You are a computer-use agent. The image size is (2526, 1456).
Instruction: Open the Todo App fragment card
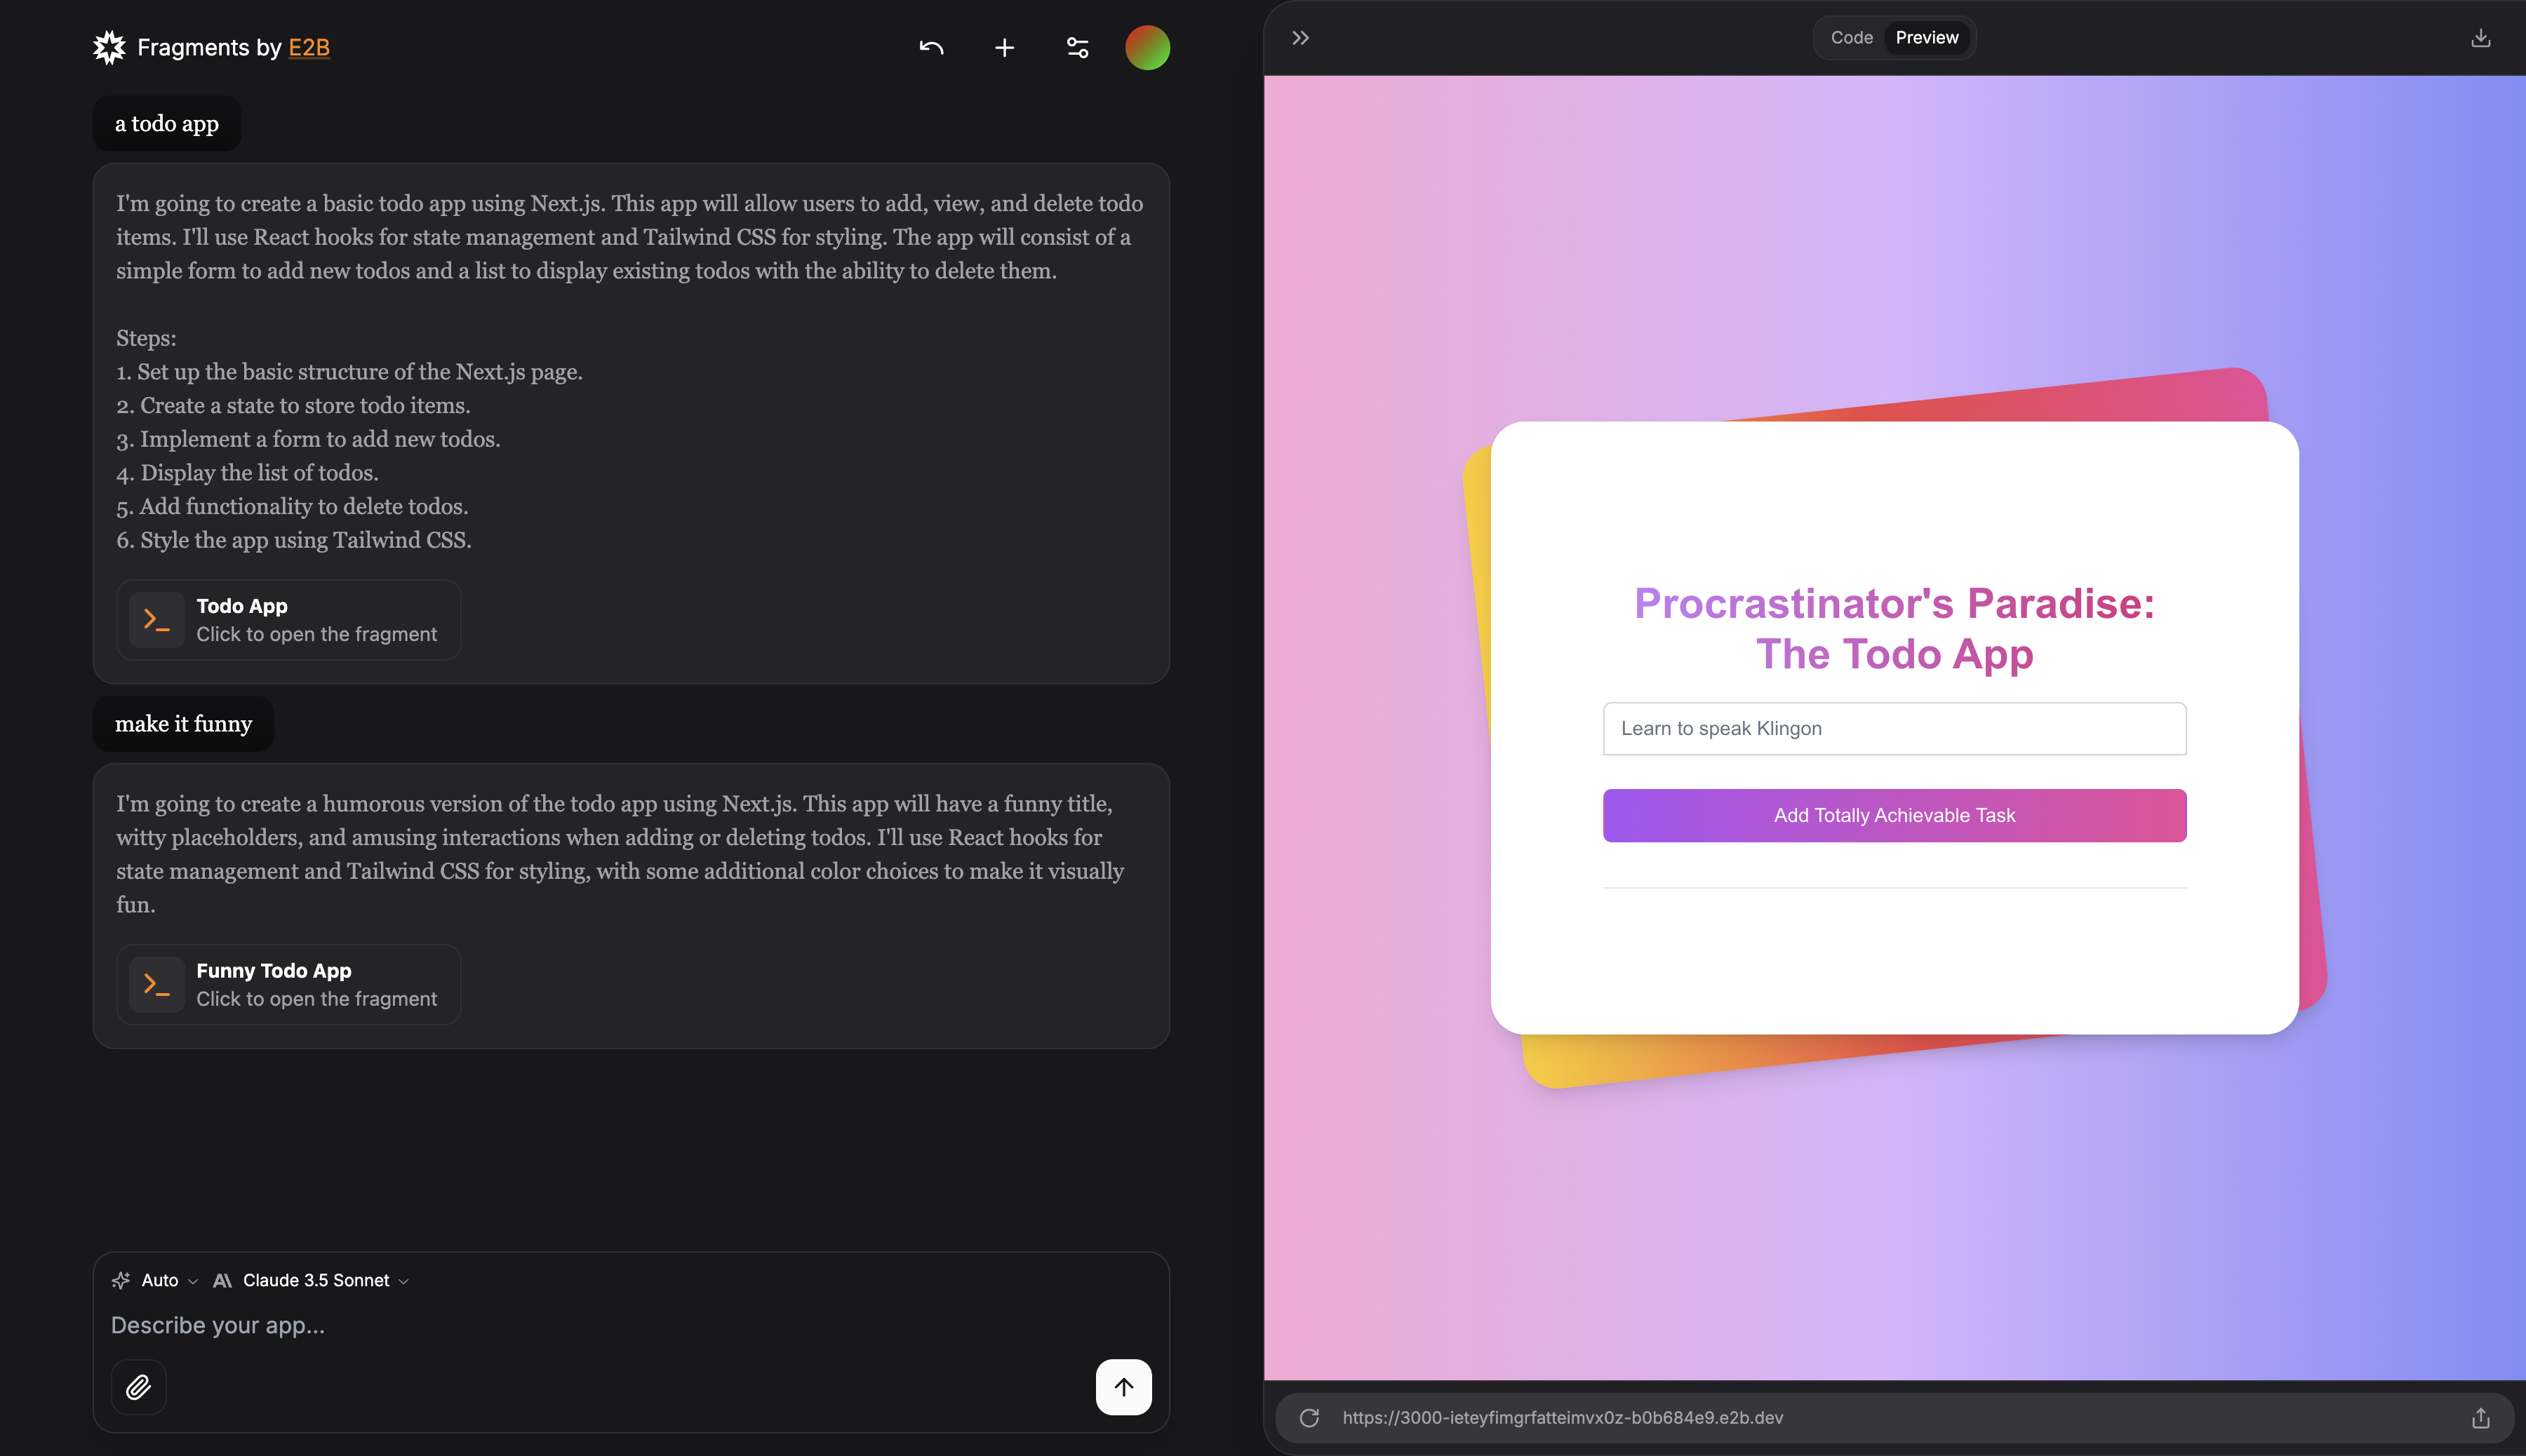[289, 619]
